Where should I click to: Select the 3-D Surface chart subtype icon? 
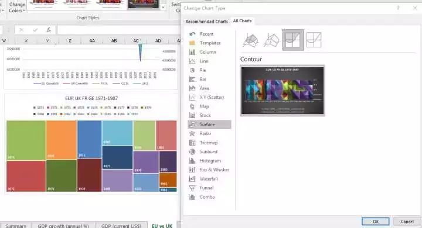click(250, 40)
